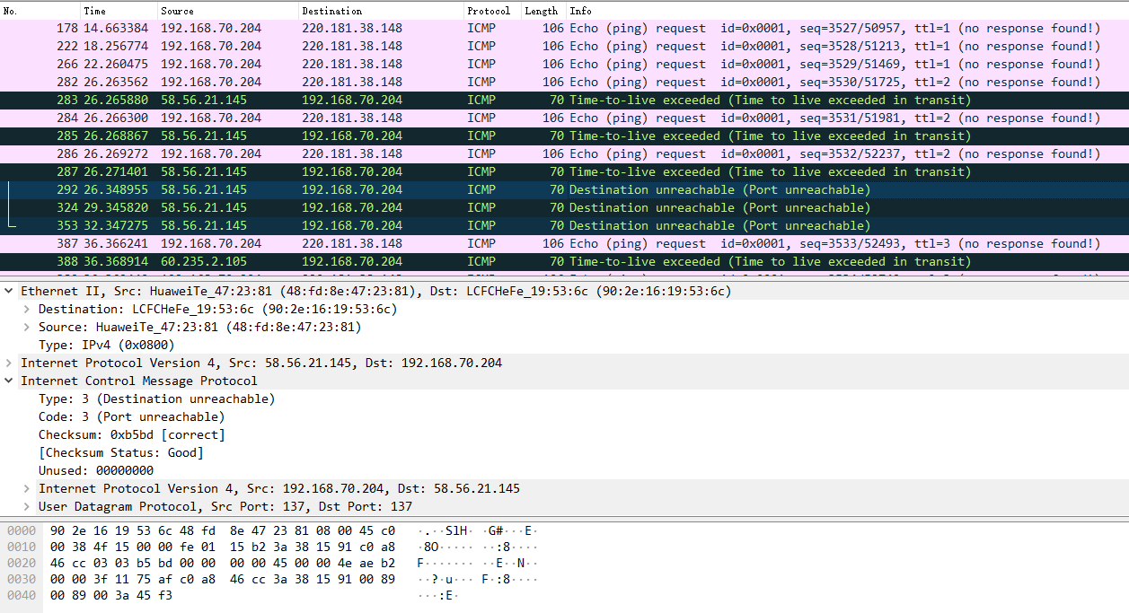The image size is (1129, 613).
Task: Sort by the Protocol column header
Action: (x=489, y=11)
